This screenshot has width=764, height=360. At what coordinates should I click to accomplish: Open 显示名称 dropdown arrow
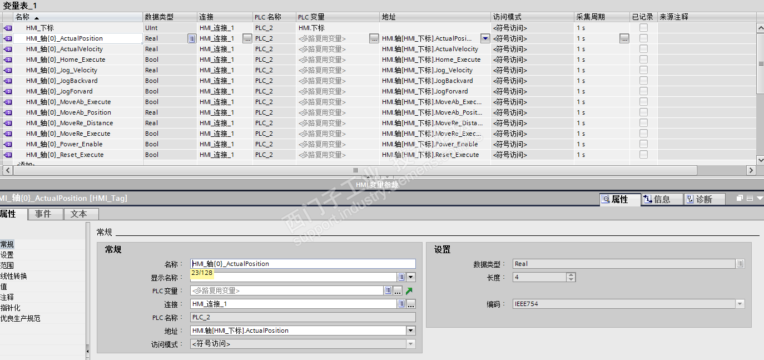(x=411, y=277)
